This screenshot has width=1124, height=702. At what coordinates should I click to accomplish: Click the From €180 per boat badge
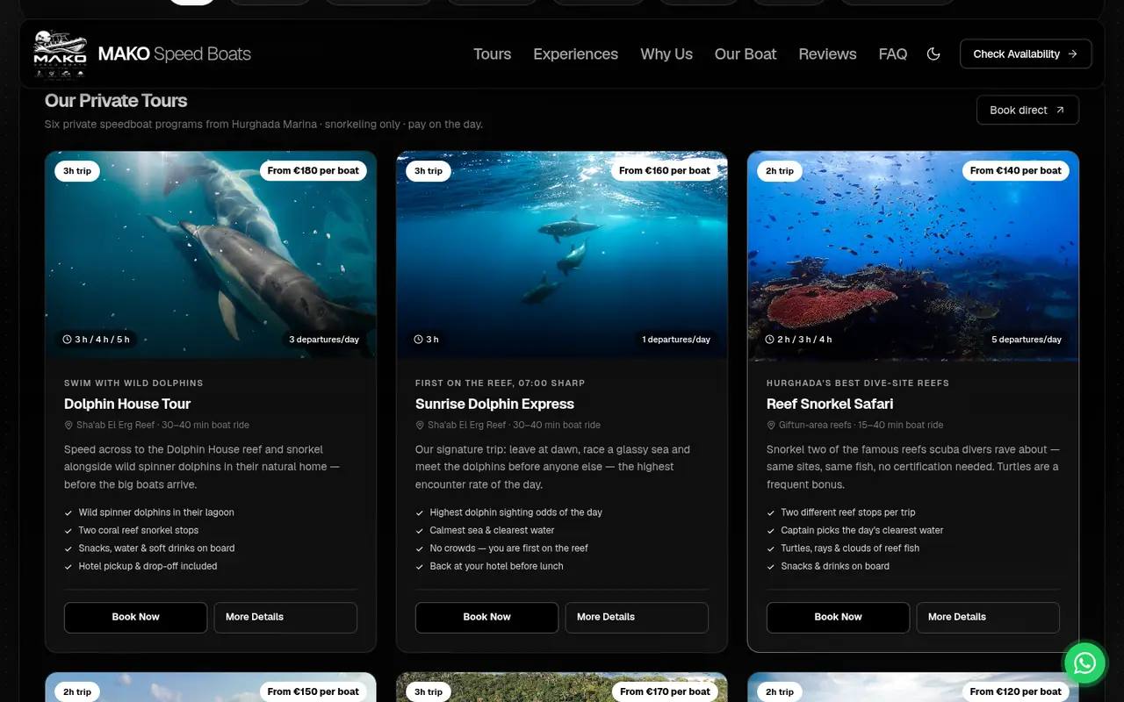313,170
